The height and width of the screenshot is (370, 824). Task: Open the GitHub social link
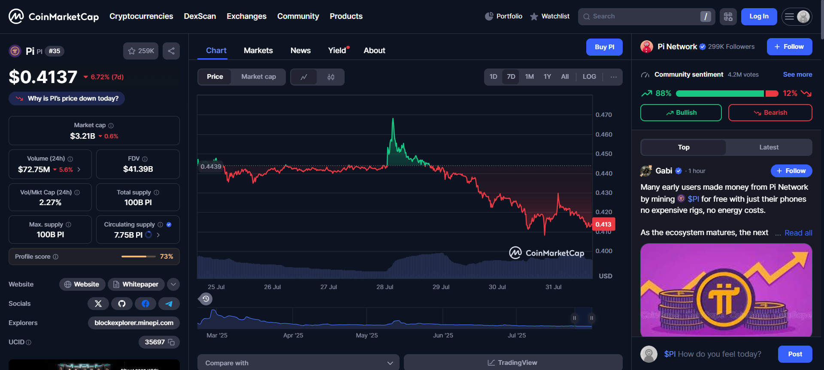click(122, 304)
